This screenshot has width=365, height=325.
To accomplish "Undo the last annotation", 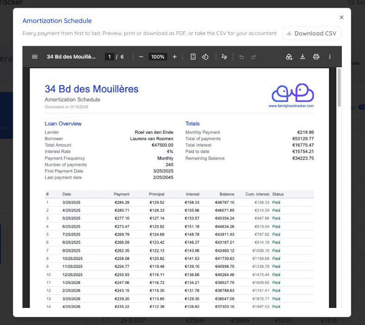I will tap(241, 57).
